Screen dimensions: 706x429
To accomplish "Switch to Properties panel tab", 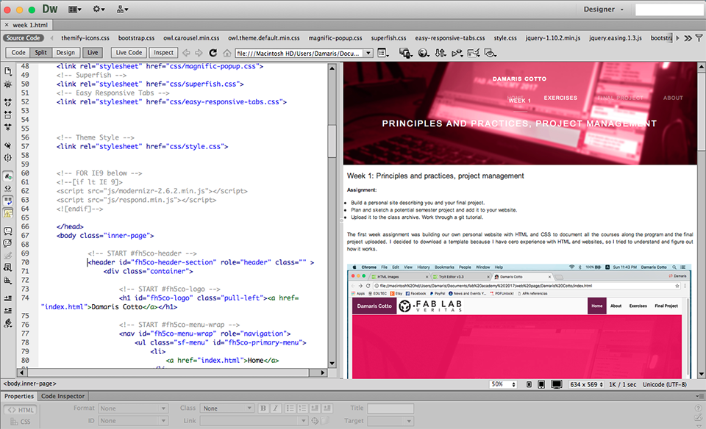I will pyautogui.click(x=19, y=396).
